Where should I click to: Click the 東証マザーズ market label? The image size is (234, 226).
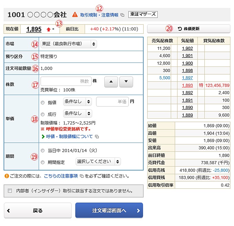[143, 14]
